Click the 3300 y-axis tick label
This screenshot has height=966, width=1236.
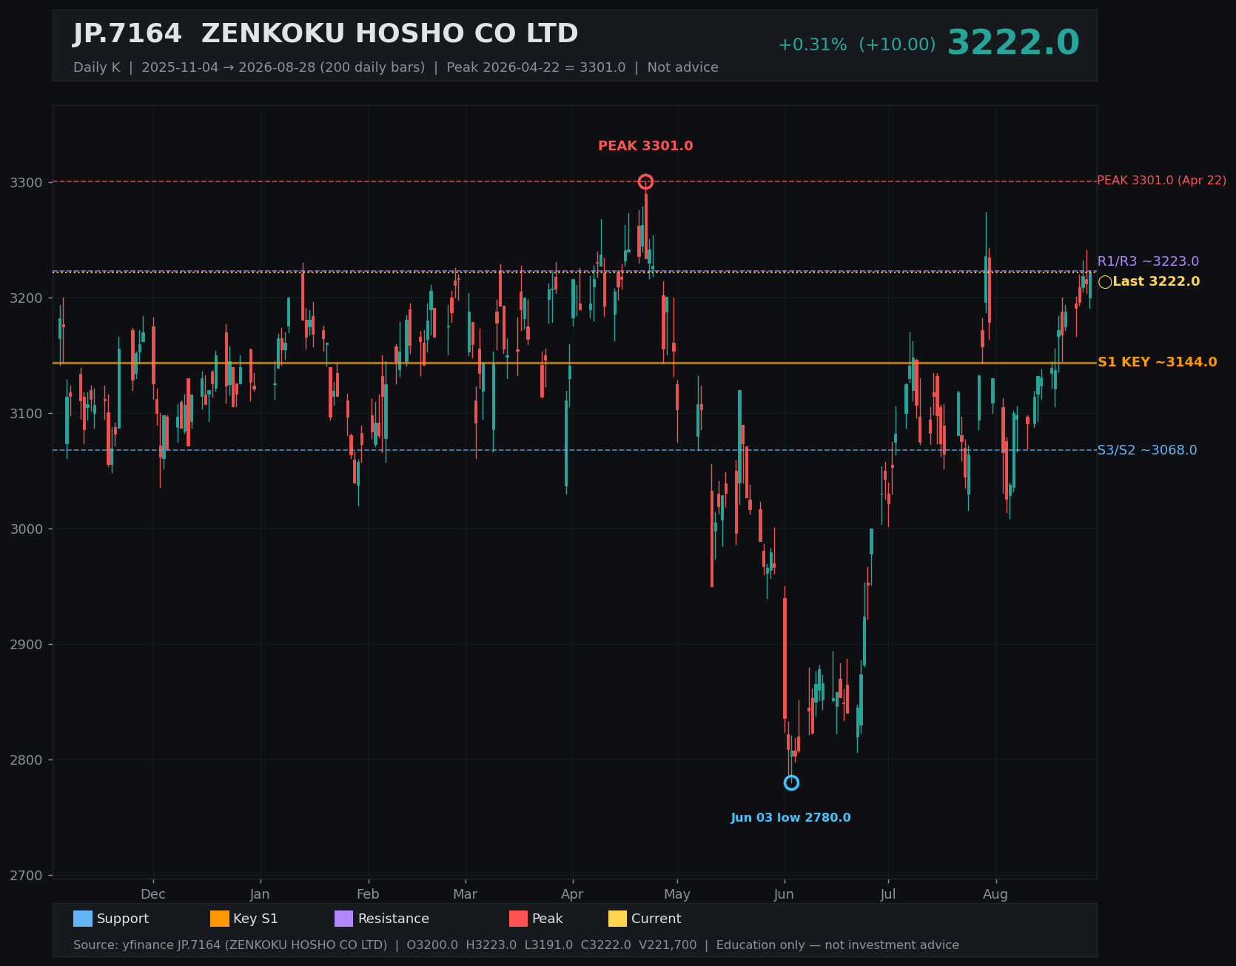coord(26,182)
